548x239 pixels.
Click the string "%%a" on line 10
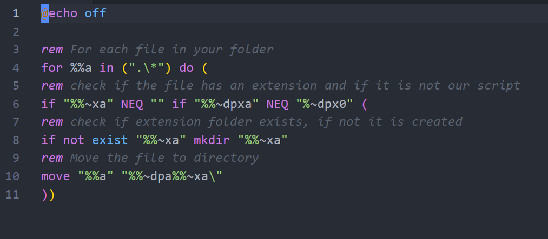point(96,176)
